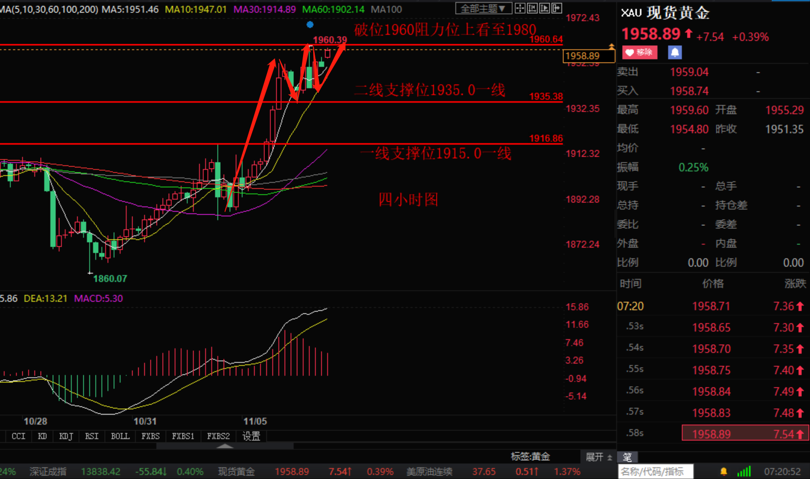Click the up triangle below the indicator tabs

coord(225,446)
